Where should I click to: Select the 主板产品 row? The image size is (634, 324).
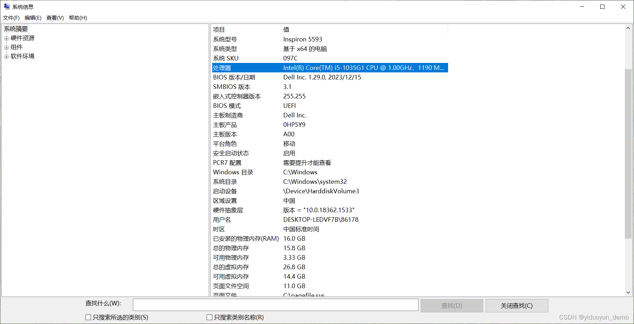[x=330, y=125]
